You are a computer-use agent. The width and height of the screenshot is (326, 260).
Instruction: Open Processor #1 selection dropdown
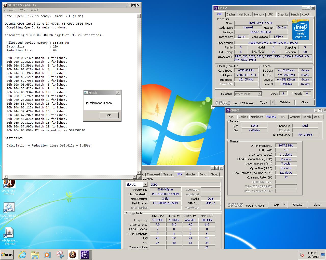pyautogui.click(x=248, y=94)
